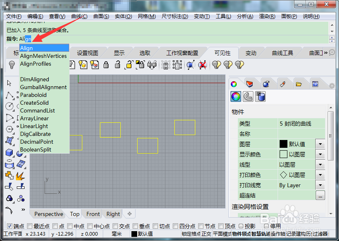Select the Polyline tool

point(9,95)
